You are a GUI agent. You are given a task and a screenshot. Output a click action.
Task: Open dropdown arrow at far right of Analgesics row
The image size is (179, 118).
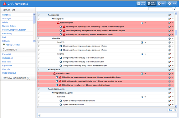click(x=173, y=15)
